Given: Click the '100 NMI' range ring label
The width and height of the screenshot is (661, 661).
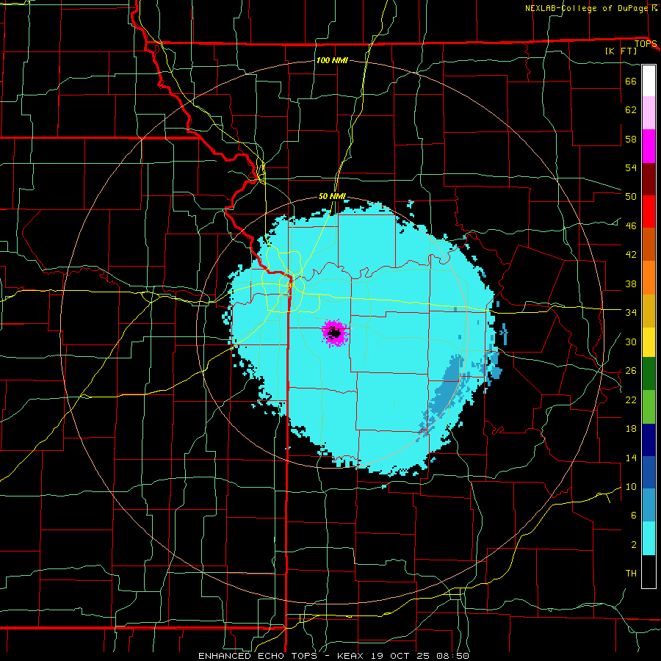Looking at the screenshot, I should pyautogui.click(x=332, y=61).
